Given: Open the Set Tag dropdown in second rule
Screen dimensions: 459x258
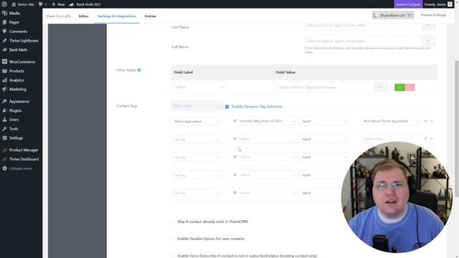Looking at the screenshot, I should click(x=197, y=140).
